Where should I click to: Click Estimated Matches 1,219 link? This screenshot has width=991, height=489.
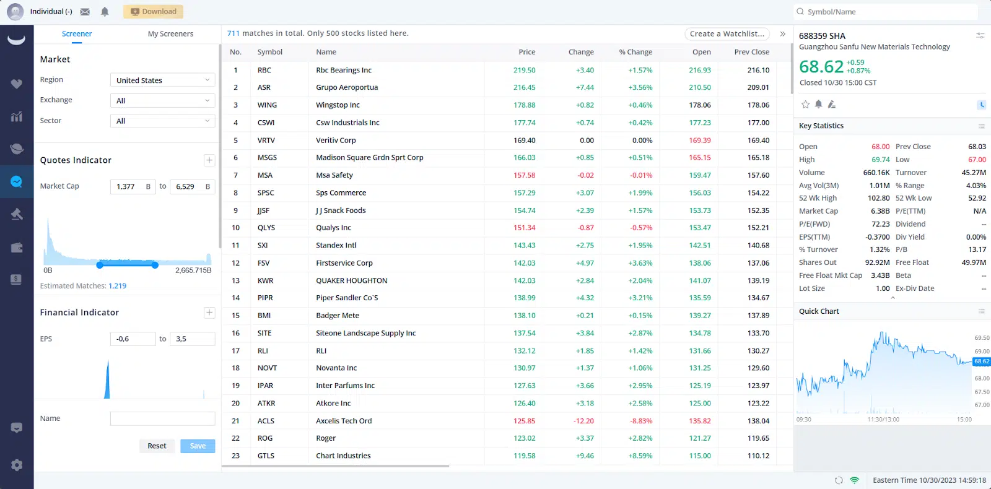(117, 286)
